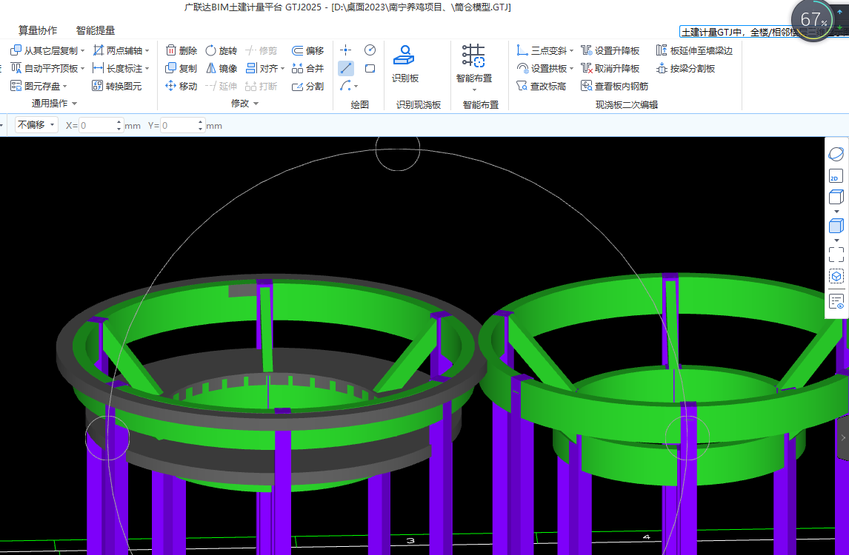Expand the 智能布置 dropdown arrow
Viewport: 849px width, 555px height.
pyautogui.click(x=474, y=90)
